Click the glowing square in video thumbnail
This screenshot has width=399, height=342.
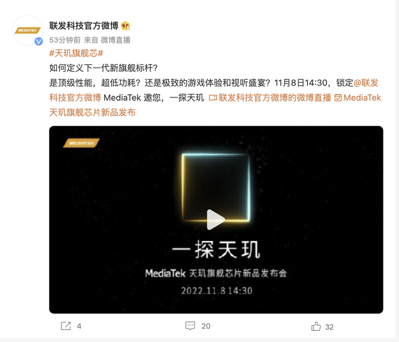(x=216, y=187)
